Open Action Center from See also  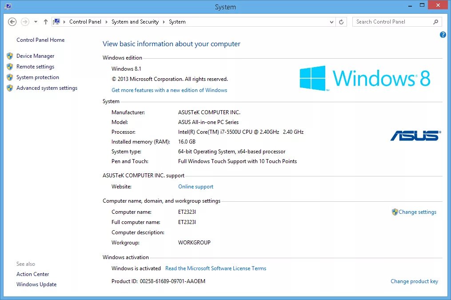(33, 274)
